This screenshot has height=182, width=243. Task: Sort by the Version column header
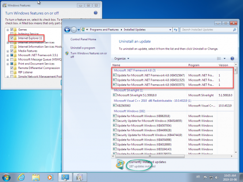point(223,65)
